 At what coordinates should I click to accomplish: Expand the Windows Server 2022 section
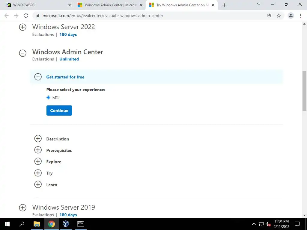click(23, 27)
